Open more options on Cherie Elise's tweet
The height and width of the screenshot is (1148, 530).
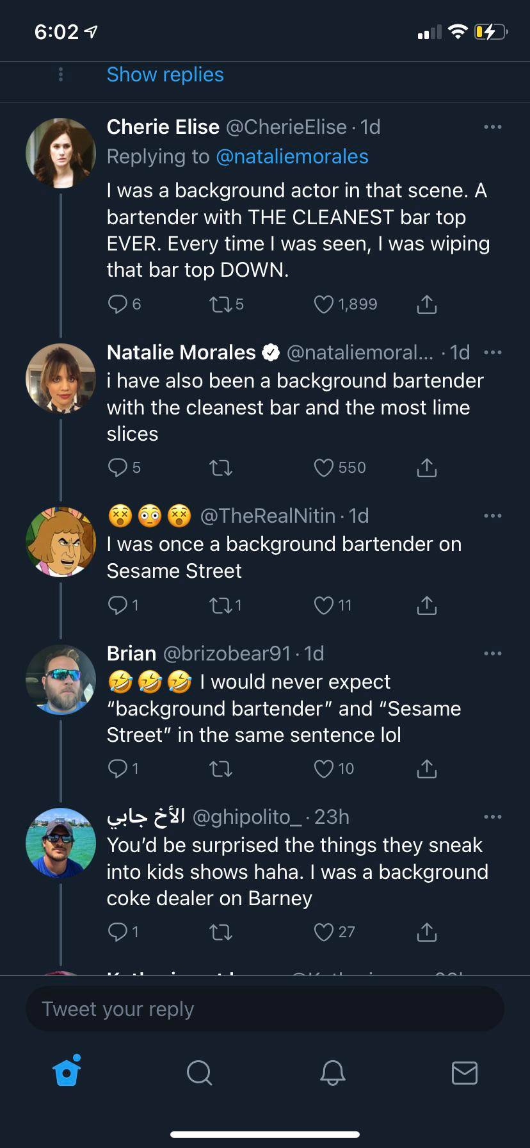point(493,127)
